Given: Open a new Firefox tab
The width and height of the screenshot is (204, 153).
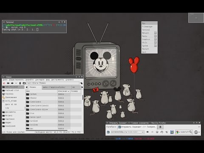Looking at the screenshot, I should coord(160,127).
